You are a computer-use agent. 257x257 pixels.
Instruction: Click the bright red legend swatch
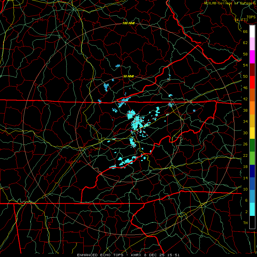(252, 82)
